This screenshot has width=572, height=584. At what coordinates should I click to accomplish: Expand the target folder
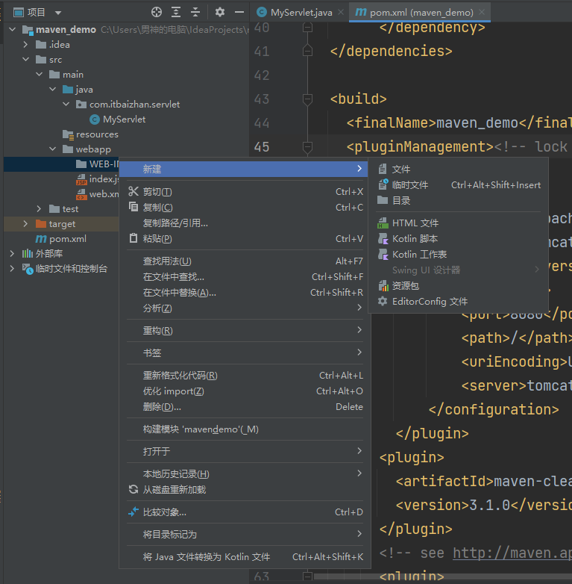(x=25, y=223)
